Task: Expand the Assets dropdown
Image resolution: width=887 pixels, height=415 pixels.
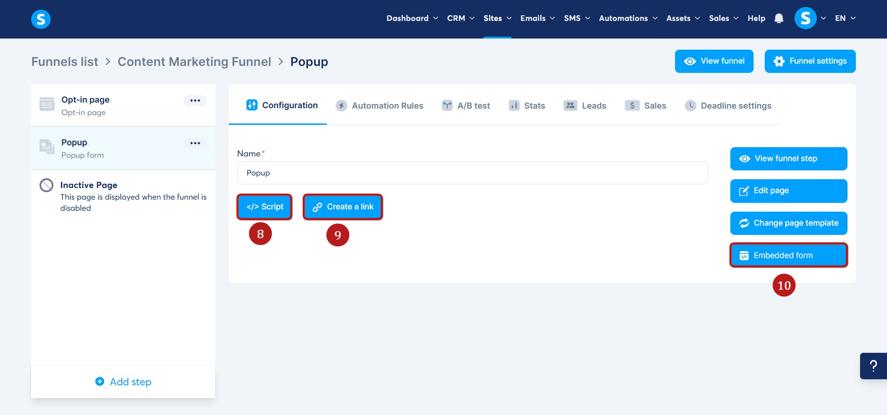Action: pyautogui.click(x=683, y=18)
